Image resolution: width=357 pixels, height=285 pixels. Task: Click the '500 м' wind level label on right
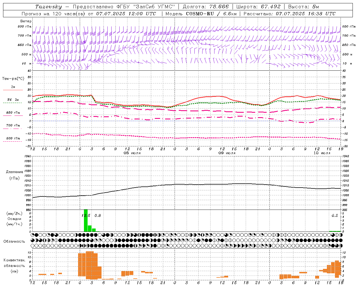(x=348, y=55)
